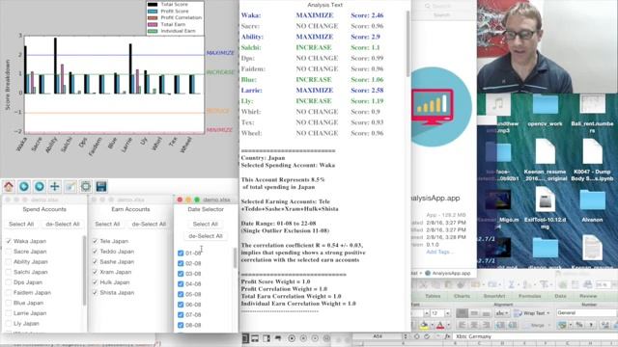Uncheck Shista Japan earn account
The image size is (618, 347).
tap(95, 292)
